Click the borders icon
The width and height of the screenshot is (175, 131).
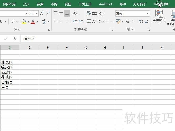13,21
